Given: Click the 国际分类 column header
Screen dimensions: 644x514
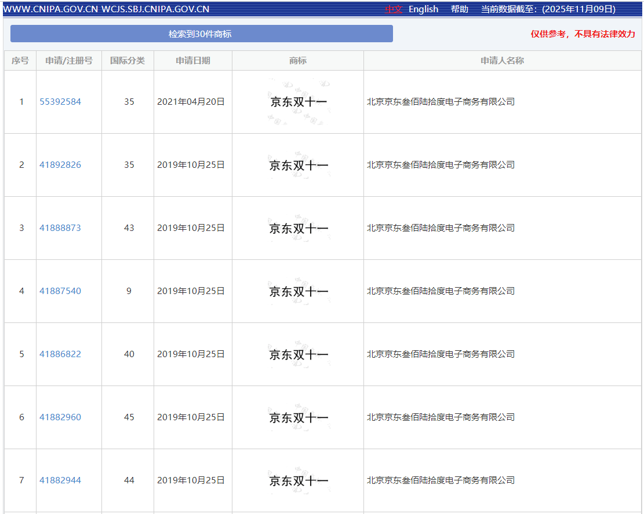Looking at the screenshot, I should click(x=128, y=61).
